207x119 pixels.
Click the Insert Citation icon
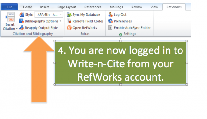(x=10, y=17)
